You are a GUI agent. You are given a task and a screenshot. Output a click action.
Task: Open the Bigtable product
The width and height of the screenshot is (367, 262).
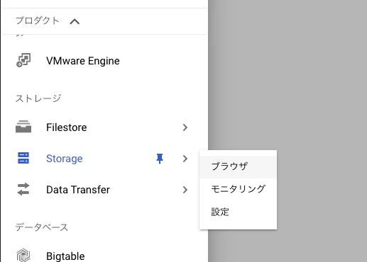[x=65, y=256]
